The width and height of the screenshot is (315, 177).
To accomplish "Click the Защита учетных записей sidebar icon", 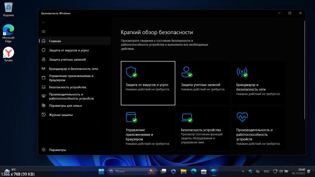I will click(43, 59).
